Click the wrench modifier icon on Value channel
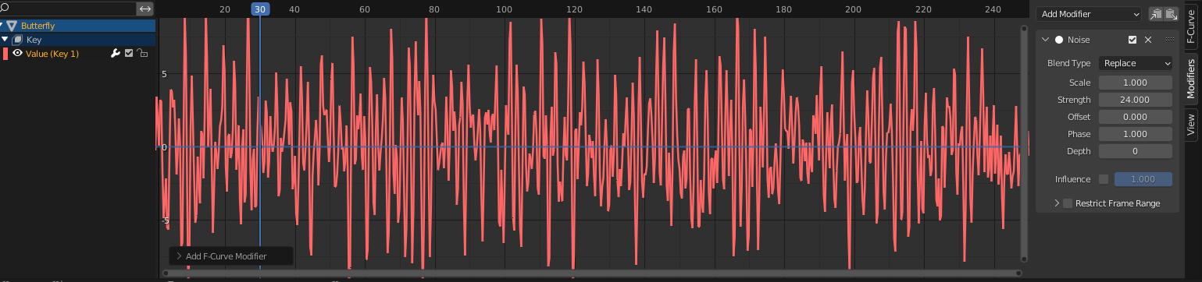Viewport: 1202px width, 282px height. 116,53
